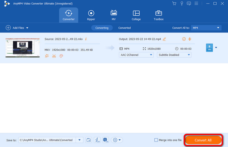Screen dimensions: 228x147
Task: Click the Add Files plus button
Action: pyautogui.click(x=8, y=28)
